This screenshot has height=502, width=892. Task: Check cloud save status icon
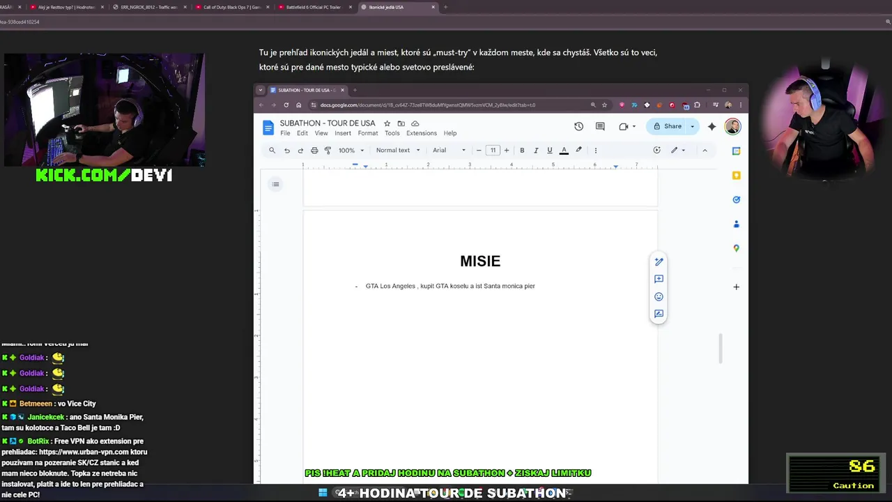click(x=415, y=123)
